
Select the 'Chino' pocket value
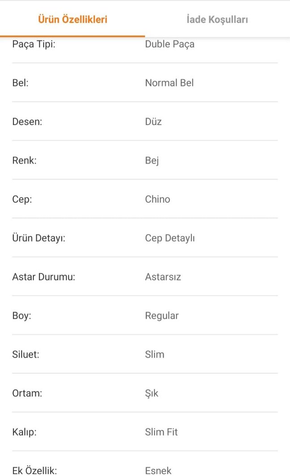(157, 199)
